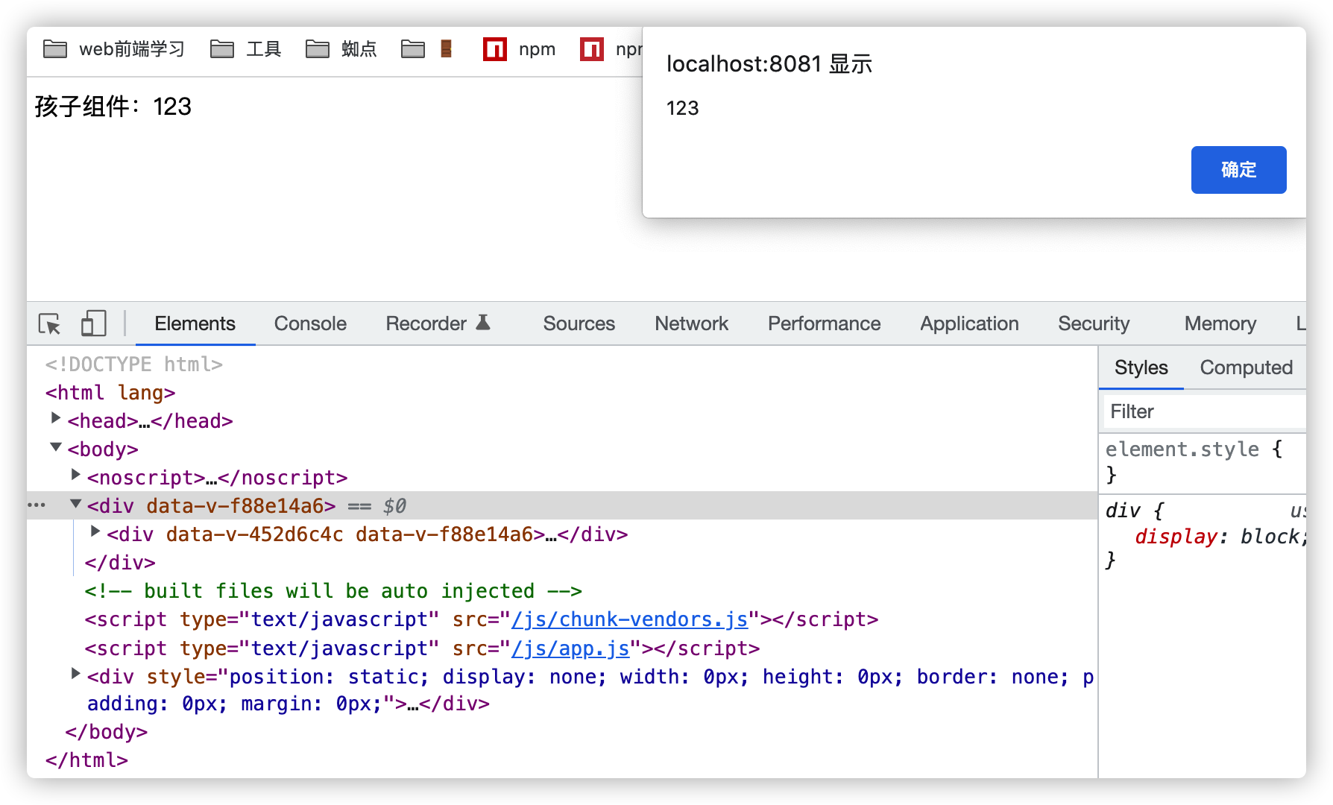Toggle the device toolbar icon

(x=93, y=324)
